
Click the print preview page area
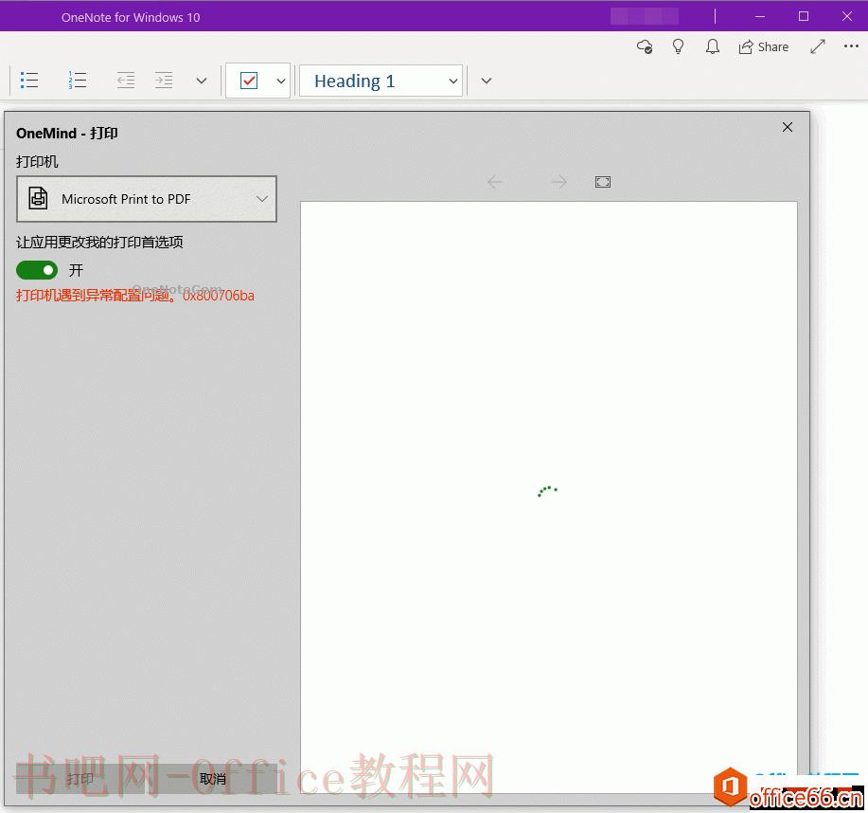coord(549,497)
